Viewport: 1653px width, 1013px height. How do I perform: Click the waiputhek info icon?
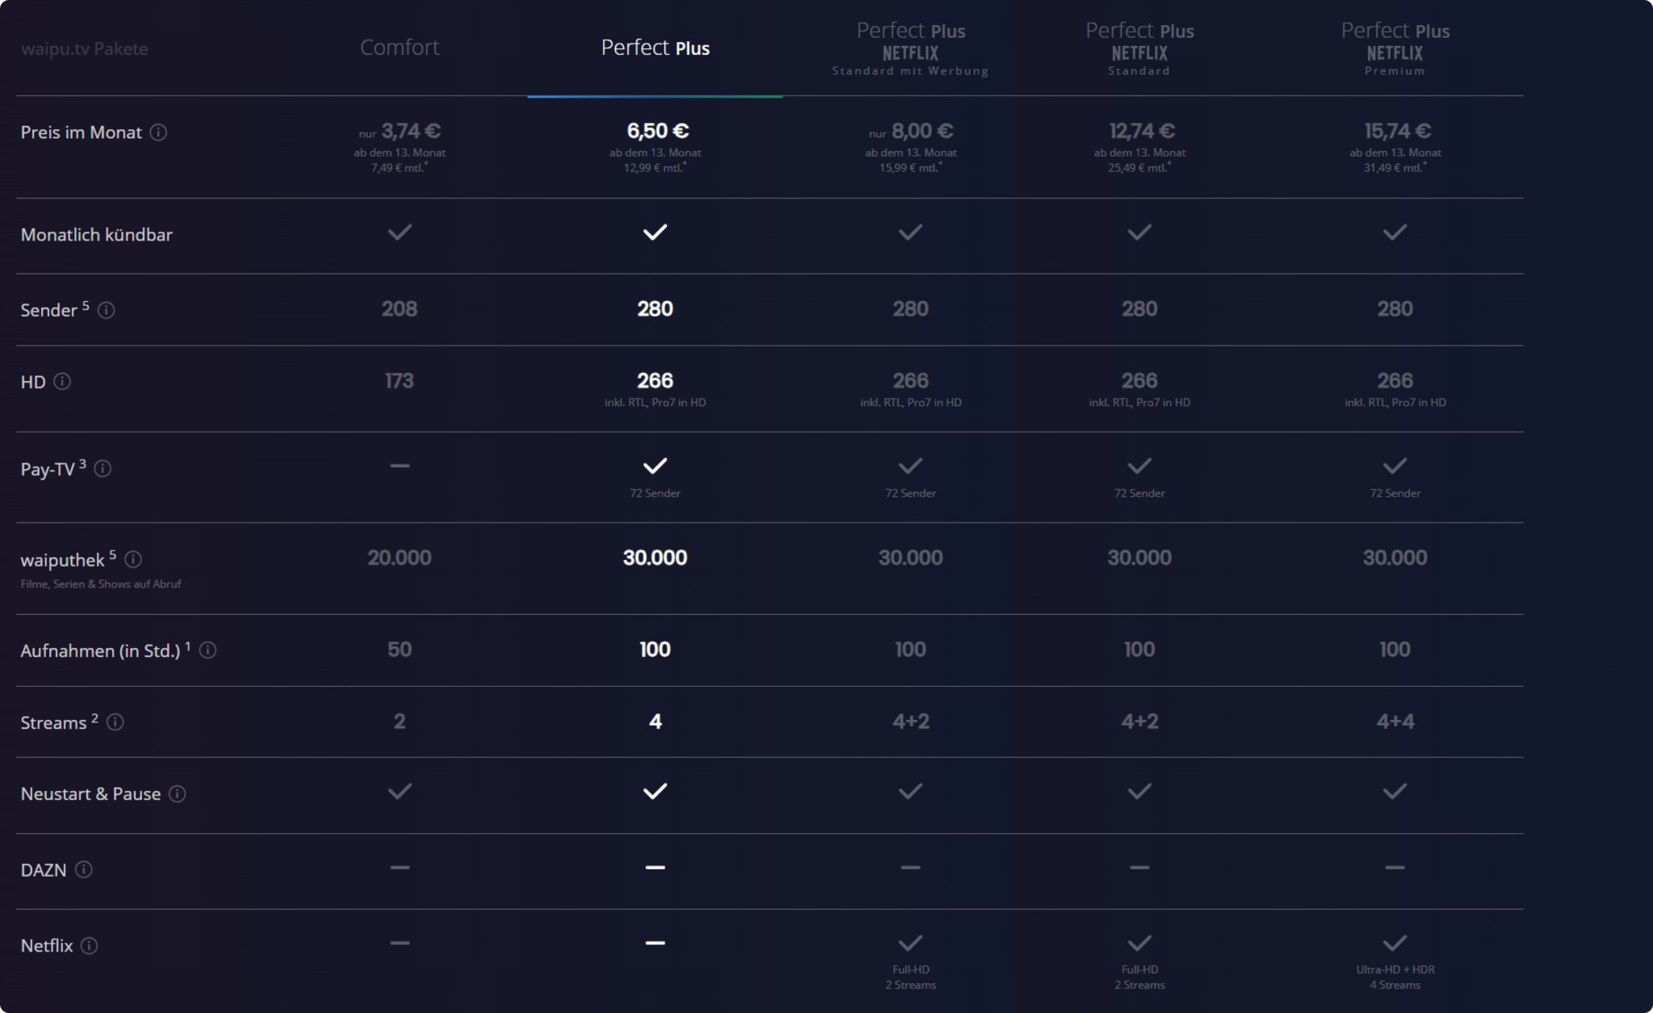tap(134, 559)
